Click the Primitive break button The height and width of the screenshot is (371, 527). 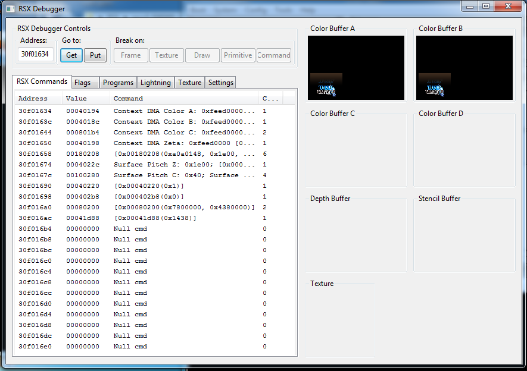point(238,55)
